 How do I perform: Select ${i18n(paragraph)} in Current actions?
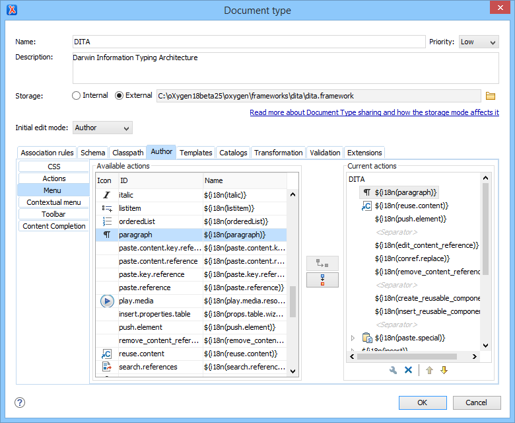[x=399, y=192]
